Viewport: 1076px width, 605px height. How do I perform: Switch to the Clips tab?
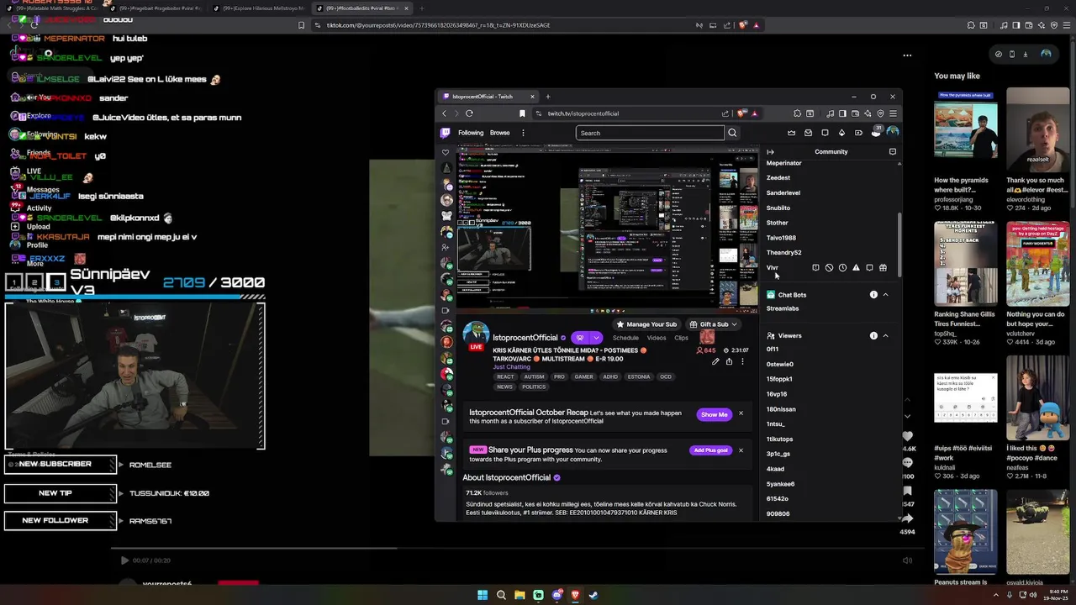coord(681,338)
